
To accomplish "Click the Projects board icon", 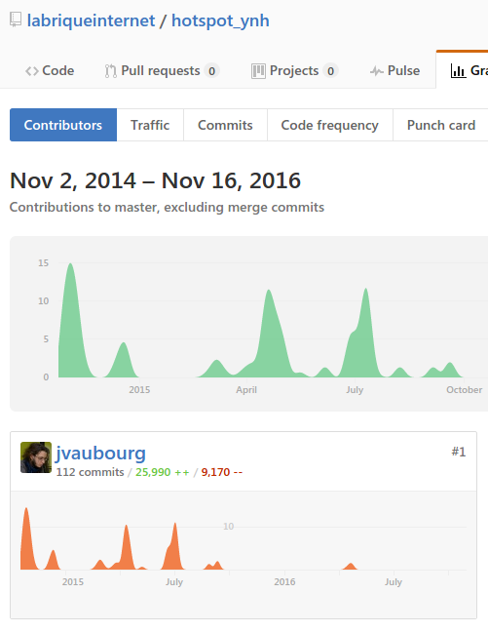I will click(x=258, y=71).
